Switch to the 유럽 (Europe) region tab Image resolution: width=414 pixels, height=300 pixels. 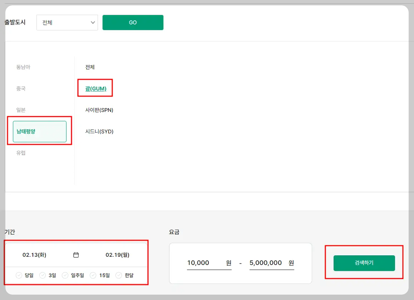pyautogui.click(x=21, y=153)
